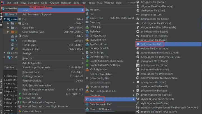Click the .gcloudignore Google Cloud icon
The width and height of the screenshot is (202, 114).
tap(138, 53)
